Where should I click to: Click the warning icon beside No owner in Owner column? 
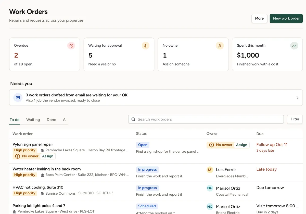[211, 145]
